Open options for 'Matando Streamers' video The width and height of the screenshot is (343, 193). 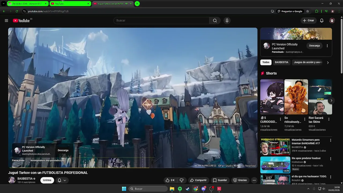(x=330, y=140)
